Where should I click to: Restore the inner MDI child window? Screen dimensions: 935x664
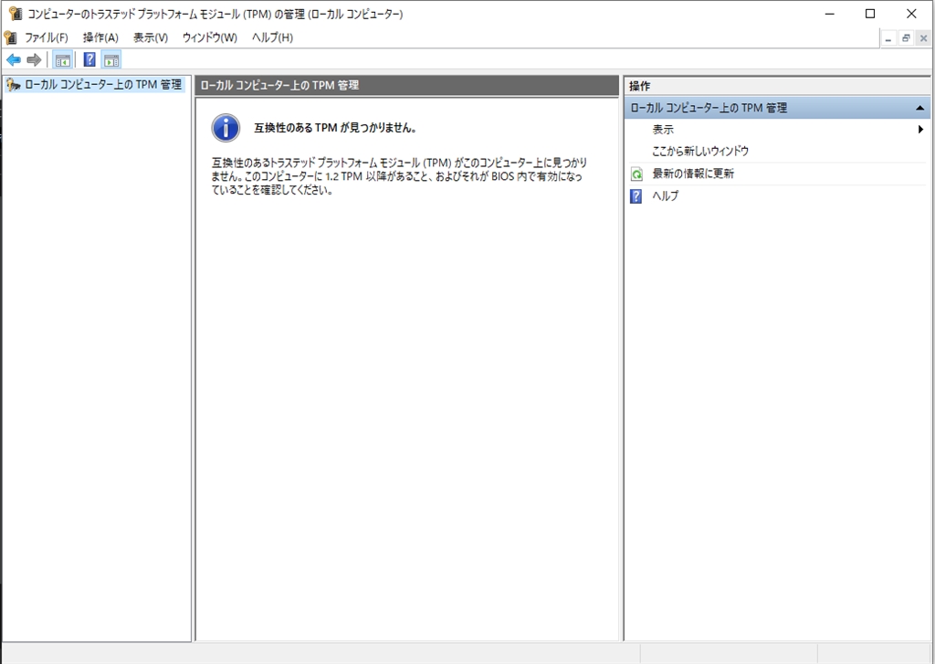(x=907, y=38)
